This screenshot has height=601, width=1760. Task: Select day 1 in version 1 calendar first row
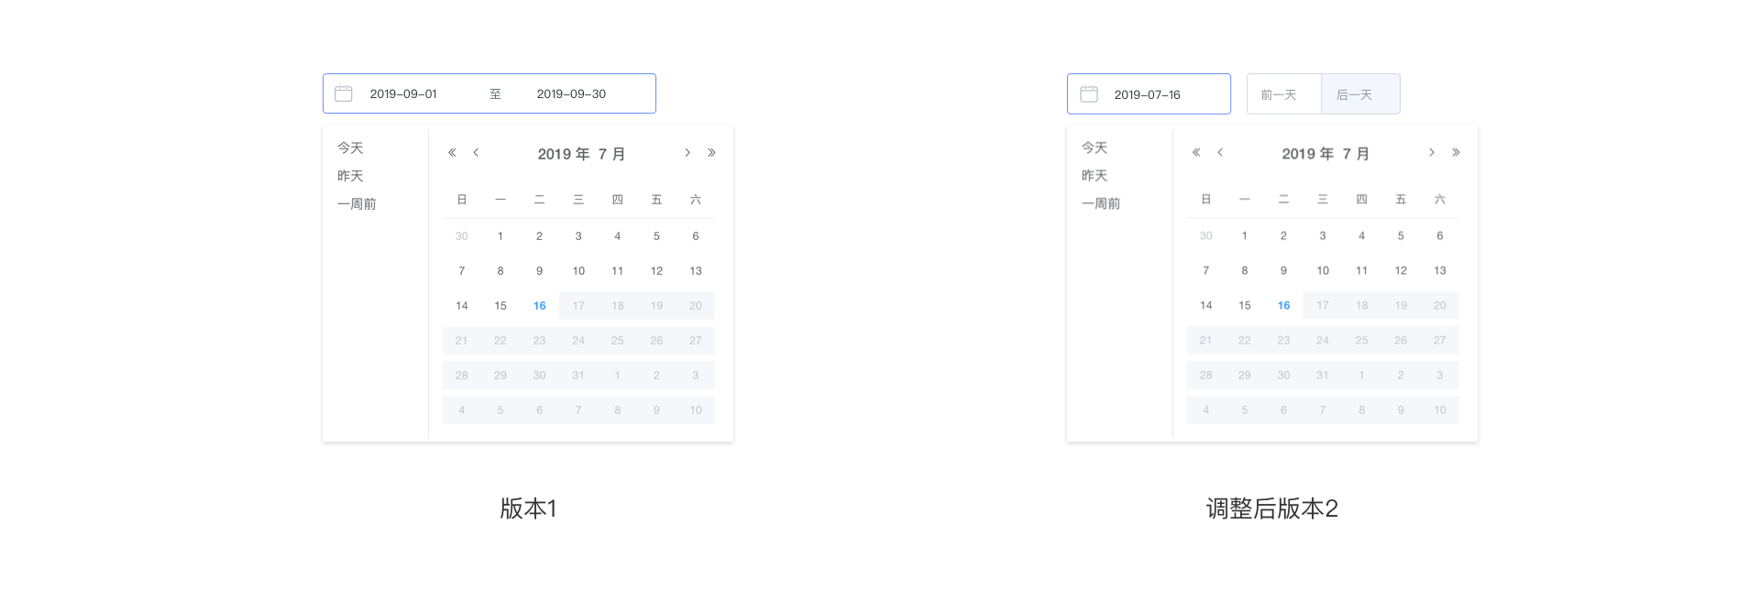pyautogui.click(x=500, y=236)
